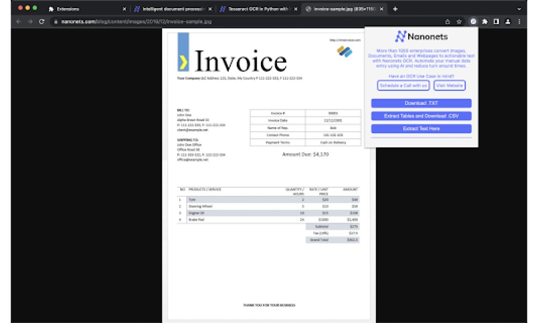Viewport: 538px width, 323px height.
Task: Close the Intelligent document processing tab
Action: (210, 9)
